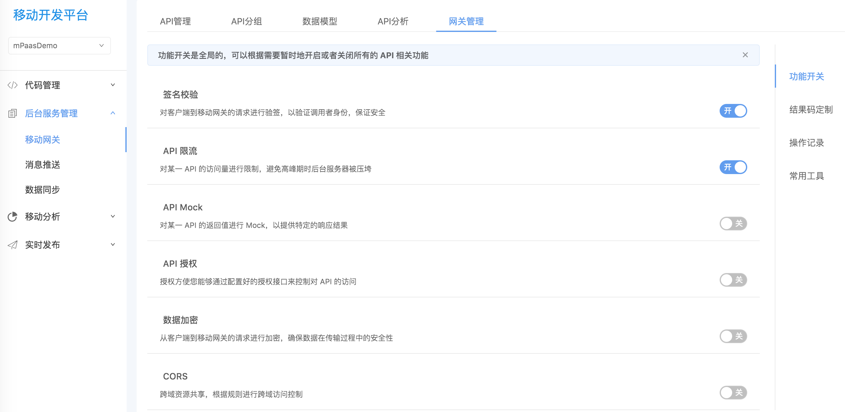Viewport: 845px width, 412px height.
Task: Open the mPaasDemo app dropdown
Action: click(59, 46)
